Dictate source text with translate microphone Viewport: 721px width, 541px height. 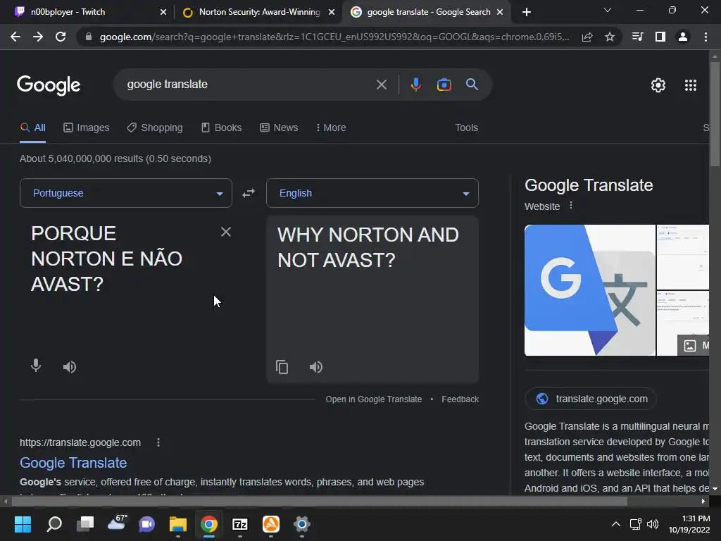pos(36,366)
